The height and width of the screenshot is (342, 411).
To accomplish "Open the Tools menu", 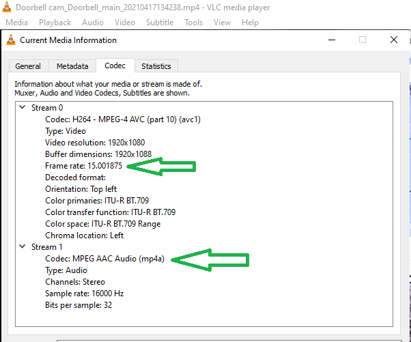I will (x=194, y=23).
